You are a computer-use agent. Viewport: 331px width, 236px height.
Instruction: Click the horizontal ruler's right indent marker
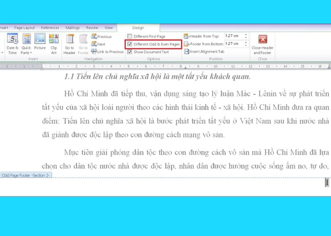[329, 67]
